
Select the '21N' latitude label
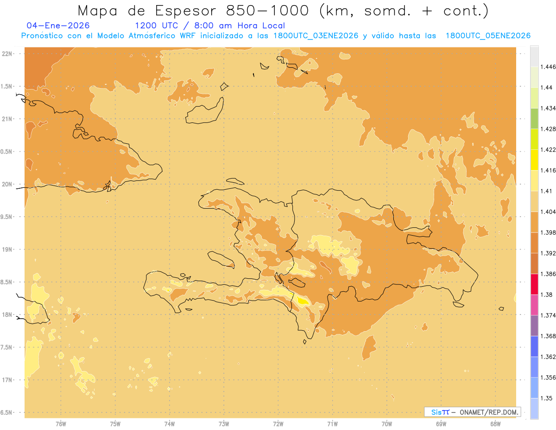[7, 119]
